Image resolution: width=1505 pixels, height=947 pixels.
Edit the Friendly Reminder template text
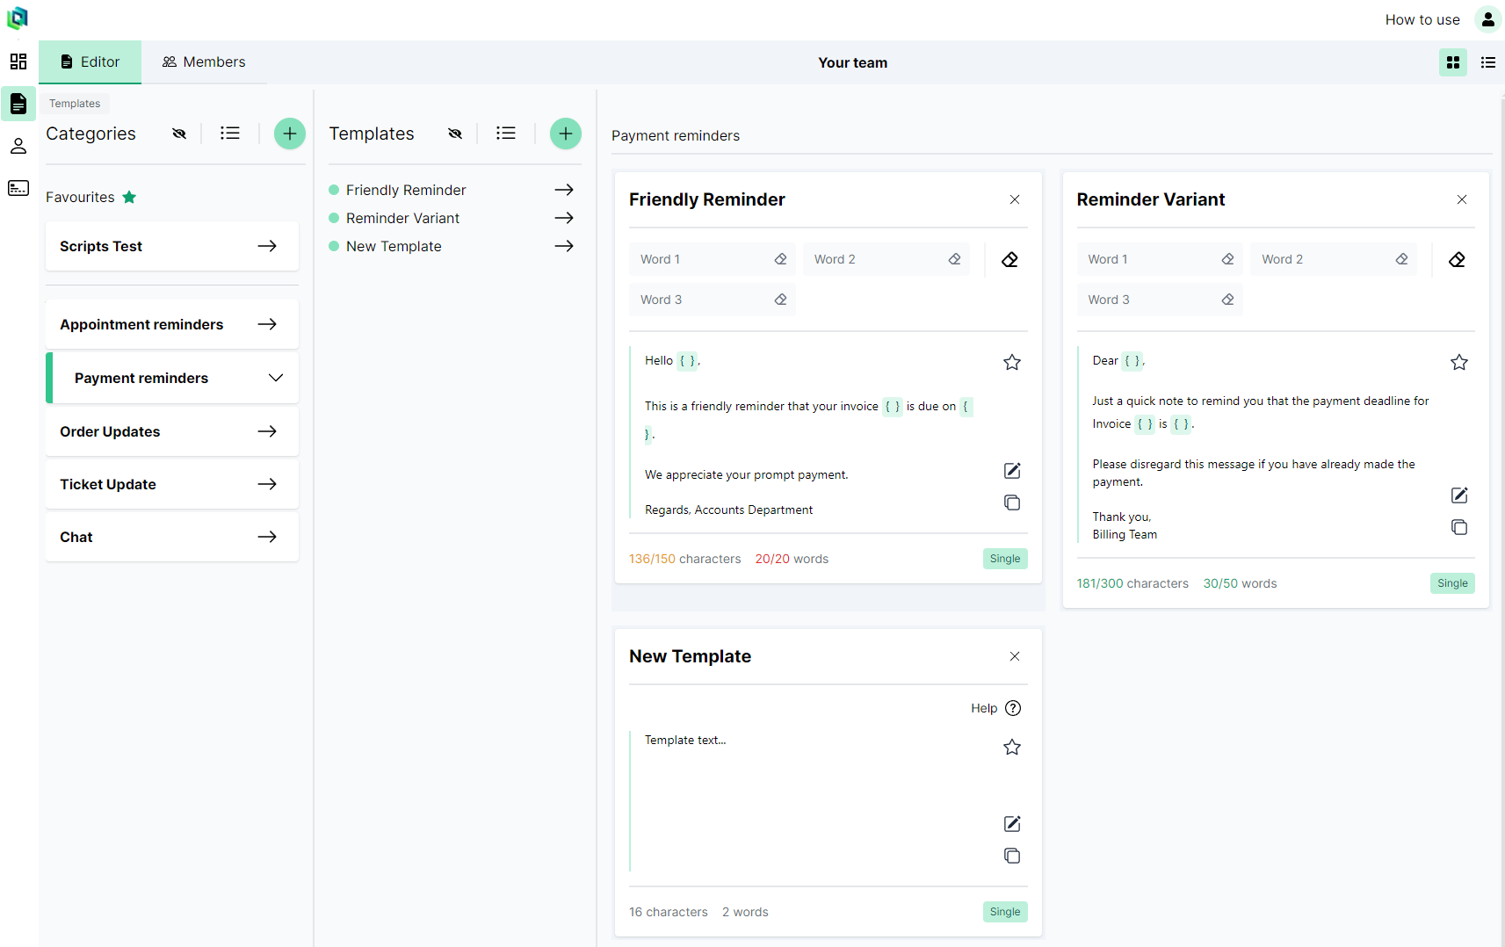[x=1012, y=471]
